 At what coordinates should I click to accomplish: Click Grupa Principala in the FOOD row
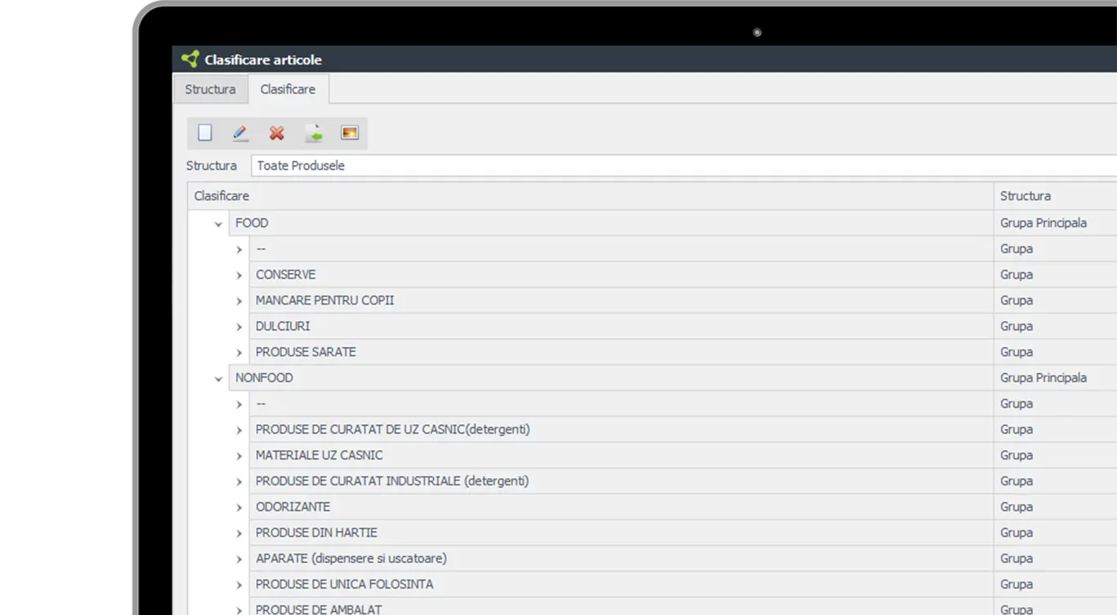tap(1043, 223)
